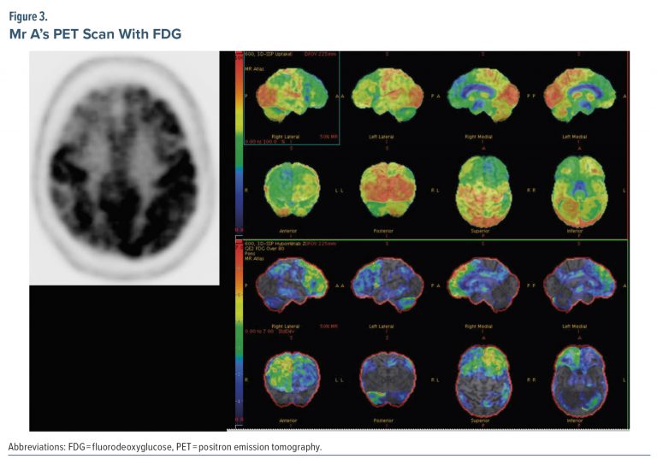Viewport: 657px width, 459px height.
Task: Select the upper panel Right Lateral brain view
Action: (x=293, y=97)
